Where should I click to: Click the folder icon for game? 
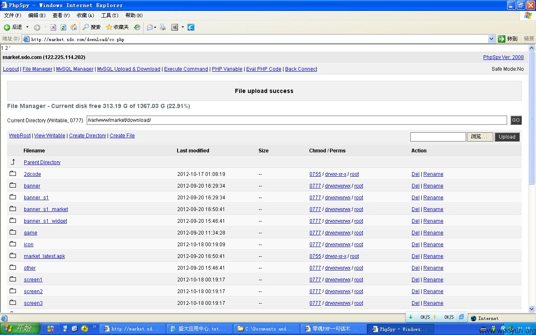(13, 232)
